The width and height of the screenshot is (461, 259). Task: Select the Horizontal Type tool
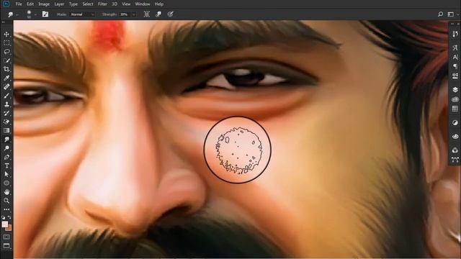6,165
